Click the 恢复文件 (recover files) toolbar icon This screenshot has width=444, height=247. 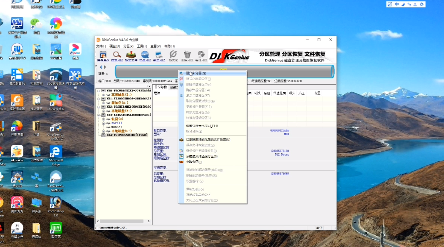(x=131, y=56)
